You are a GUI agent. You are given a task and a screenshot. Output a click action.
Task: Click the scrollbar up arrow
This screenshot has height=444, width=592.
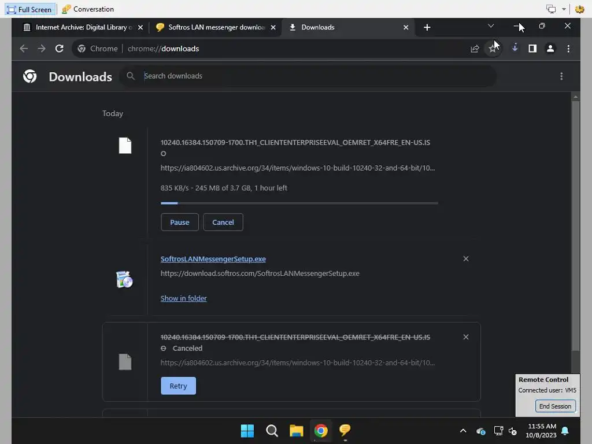pyautogui.click(x=575, y=97)
